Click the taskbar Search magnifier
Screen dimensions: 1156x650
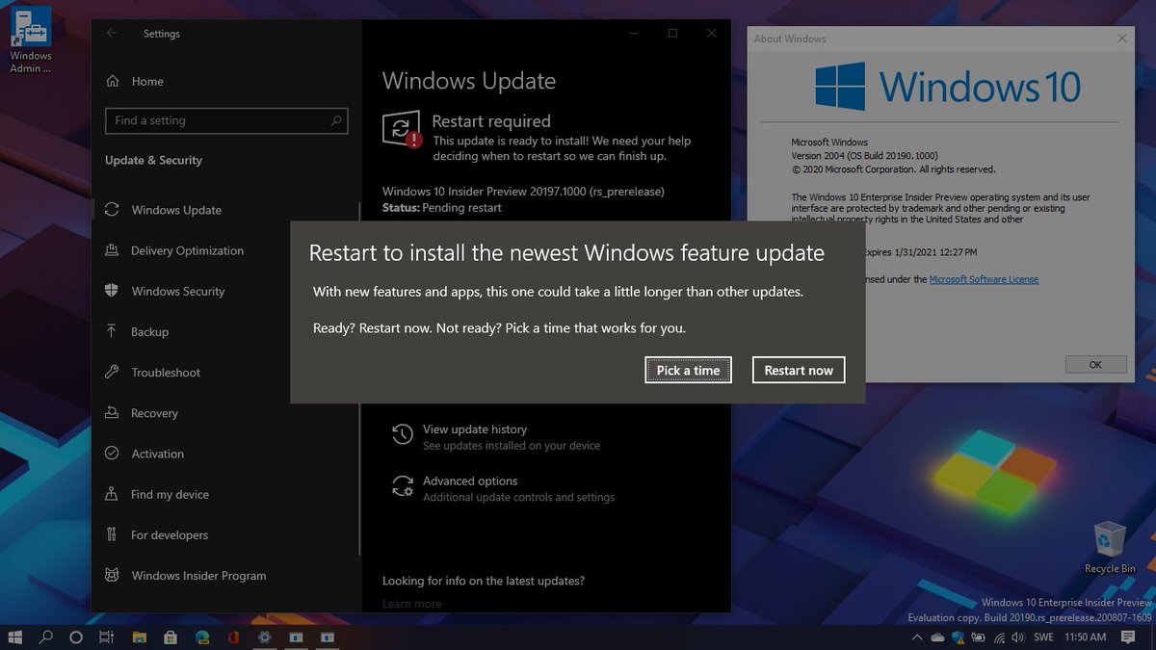point(45,637)
